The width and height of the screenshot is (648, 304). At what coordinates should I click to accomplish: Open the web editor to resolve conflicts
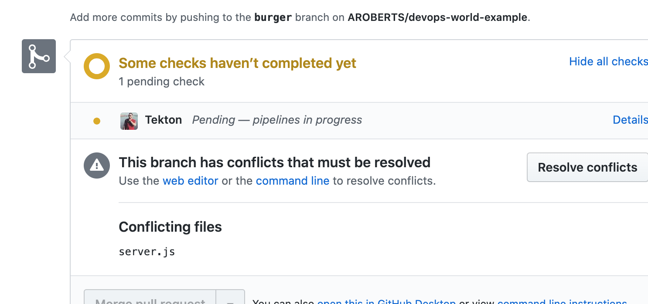(x=191, y=181)
